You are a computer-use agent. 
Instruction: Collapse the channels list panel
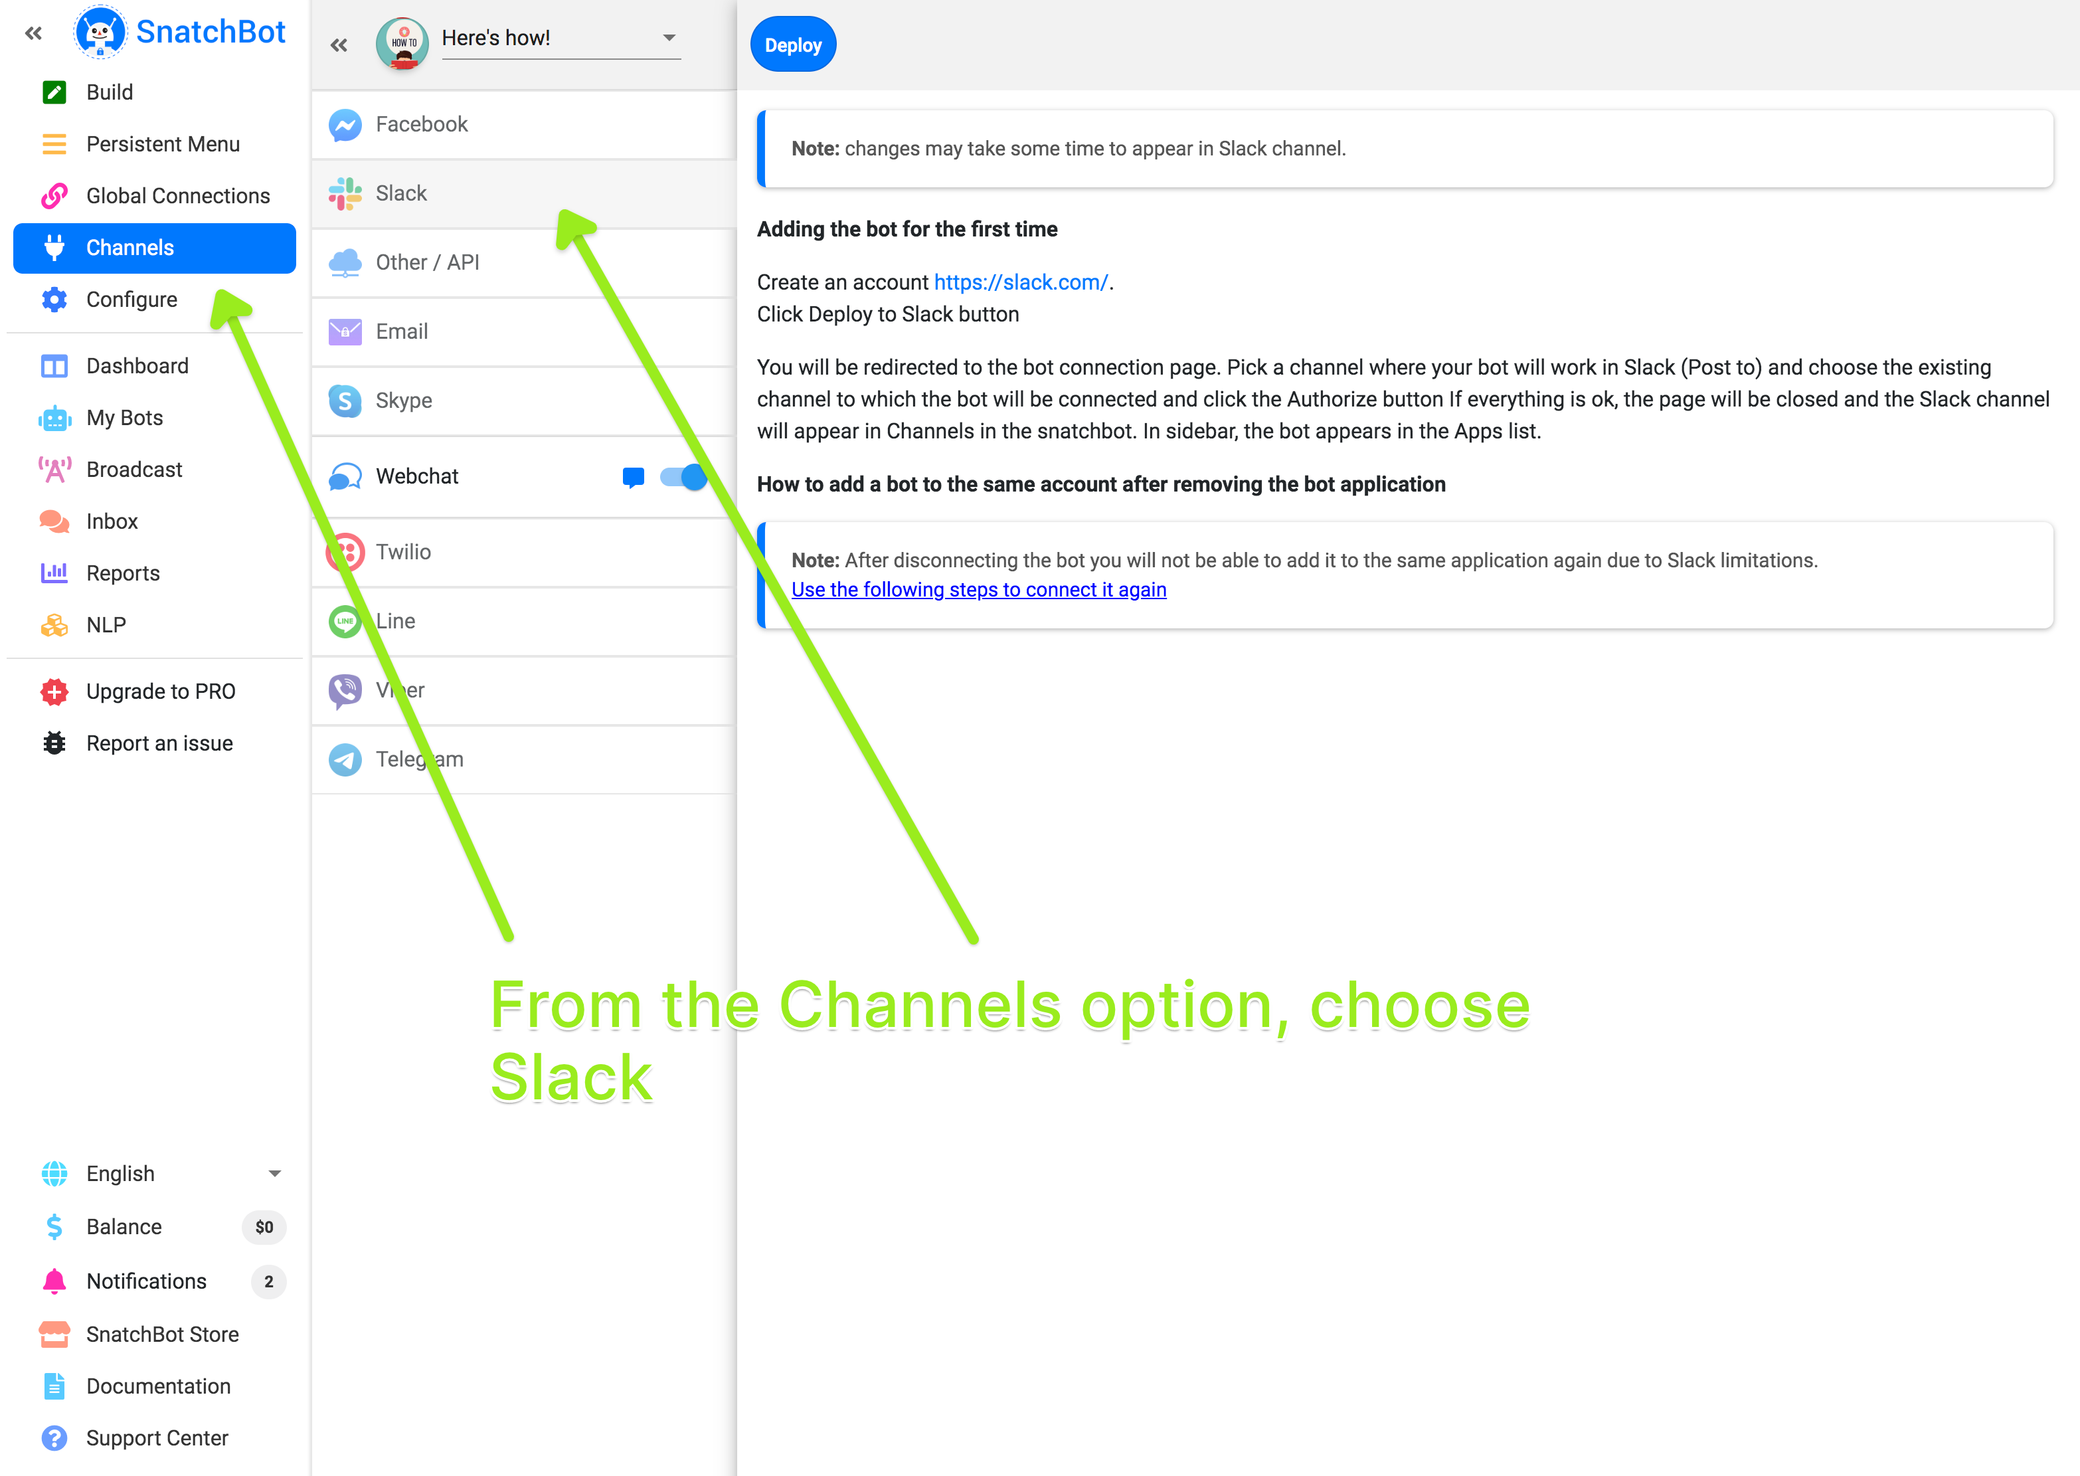(x=339, y=45)
